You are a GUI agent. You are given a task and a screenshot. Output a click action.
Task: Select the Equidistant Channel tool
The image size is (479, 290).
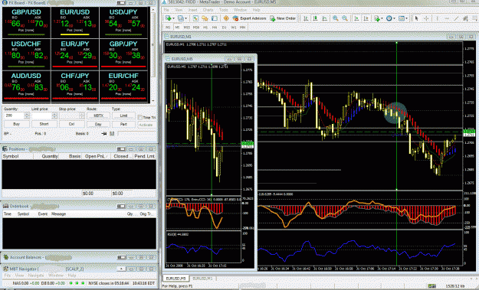click(465, 18)
